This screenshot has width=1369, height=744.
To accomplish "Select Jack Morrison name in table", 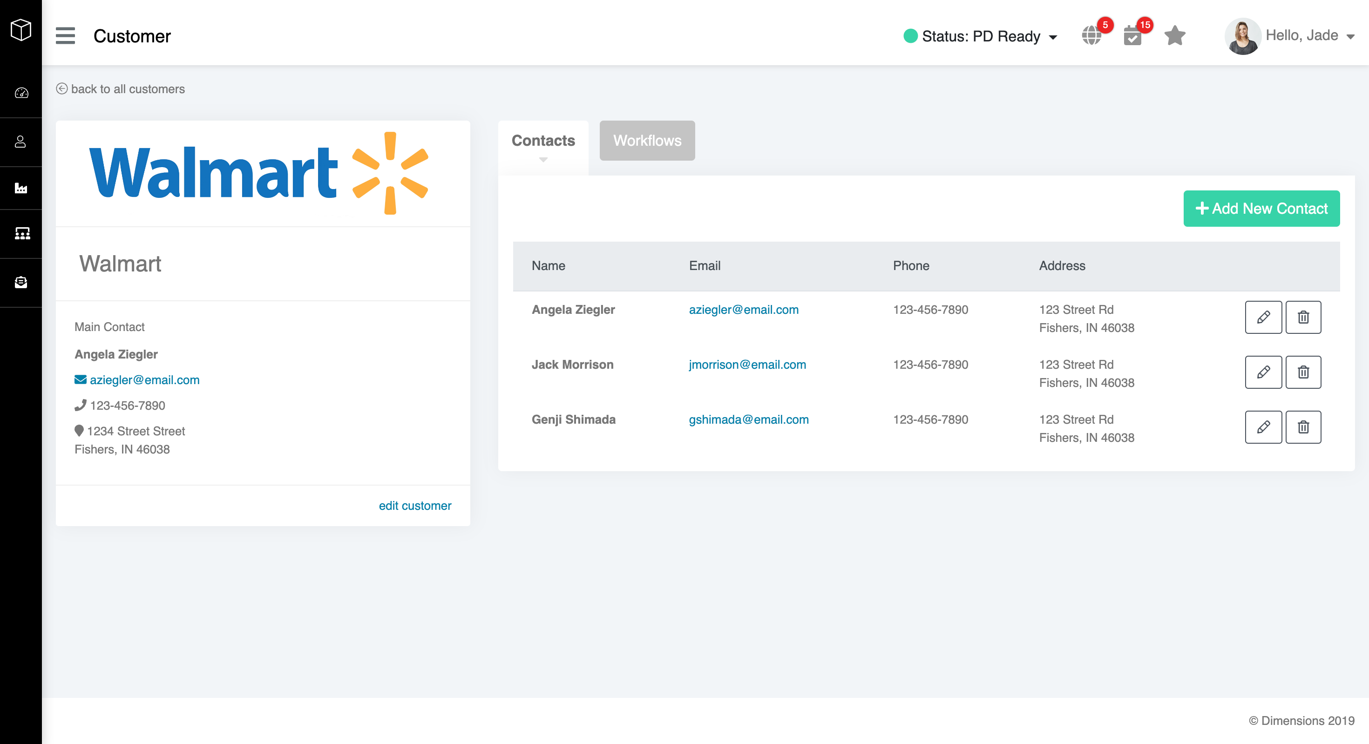I will [x=572, y=365].
